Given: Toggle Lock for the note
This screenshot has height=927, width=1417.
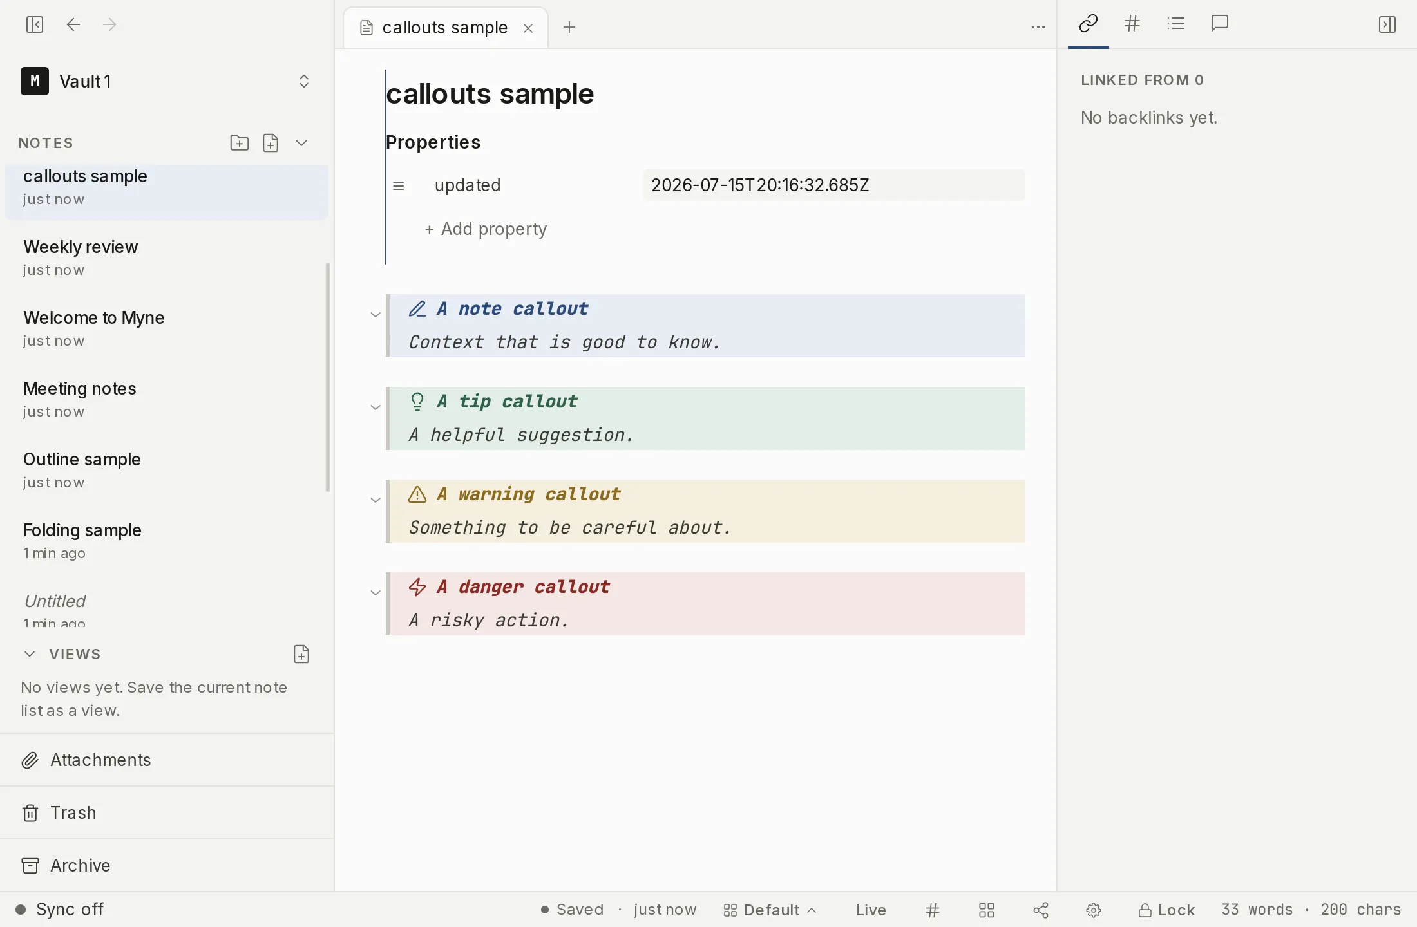Looking at the screenshot, I should (1167, 910).
